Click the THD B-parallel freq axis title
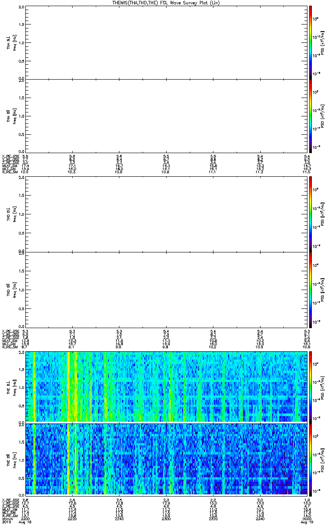Viewport: 328px width, 525px height. (14, 290)
